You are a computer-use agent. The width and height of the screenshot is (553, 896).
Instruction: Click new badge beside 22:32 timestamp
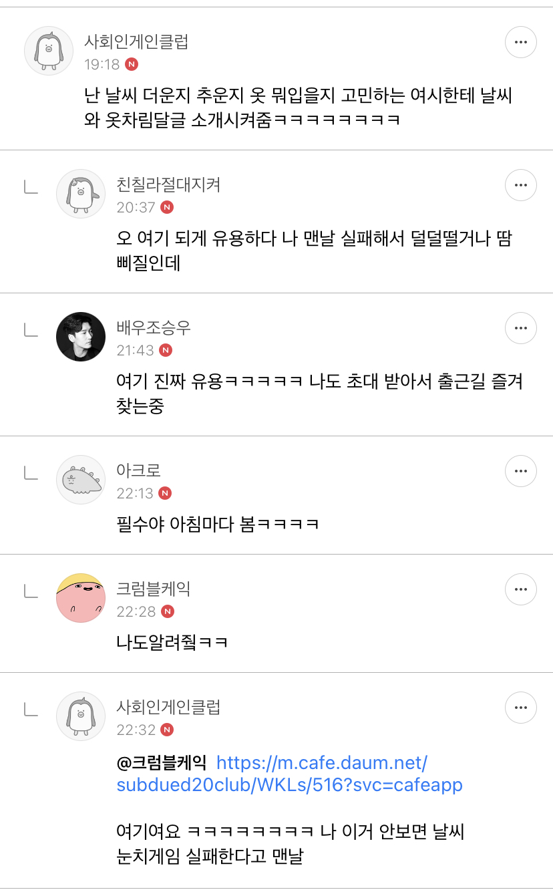167,730
